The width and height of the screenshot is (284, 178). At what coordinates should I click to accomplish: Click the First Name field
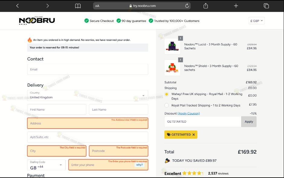[57, 109]
